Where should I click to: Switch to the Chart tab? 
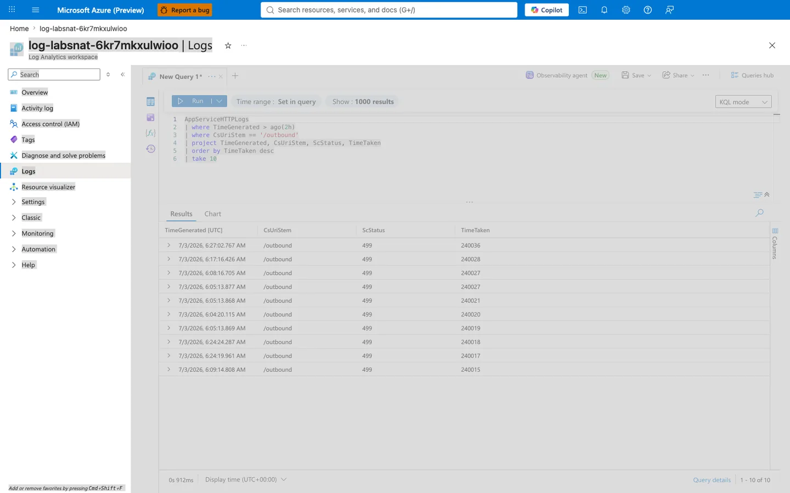[213, 214]
